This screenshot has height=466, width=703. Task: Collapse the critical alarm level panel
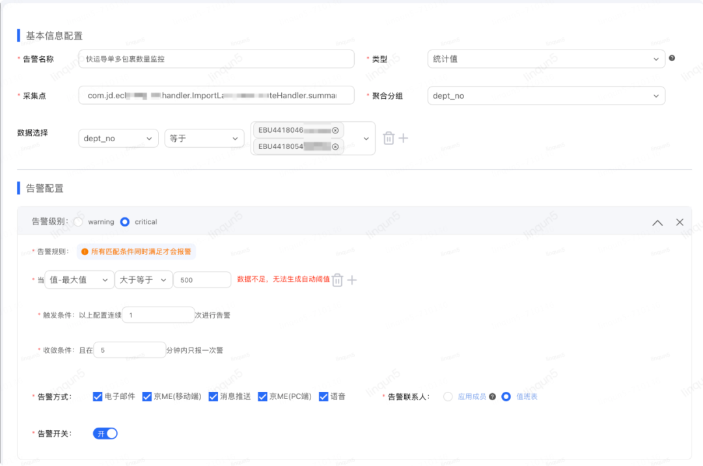pyautogui.click(x=657, y=222)
